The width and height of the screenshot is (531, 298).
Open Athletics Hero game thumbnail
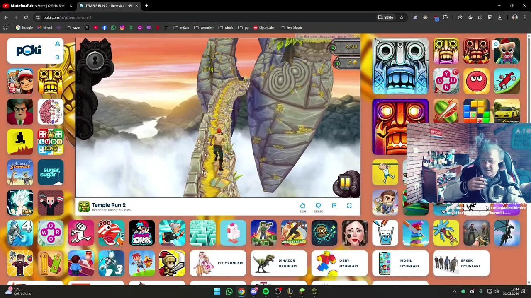coord(294,233)
